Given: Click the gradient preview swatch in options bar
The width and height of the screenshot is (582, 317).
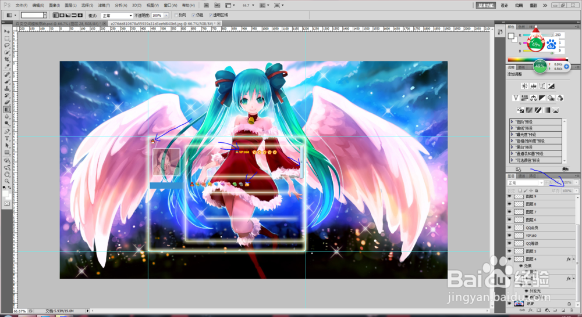Looking at the screenshot, I should [x=32, y=15].
